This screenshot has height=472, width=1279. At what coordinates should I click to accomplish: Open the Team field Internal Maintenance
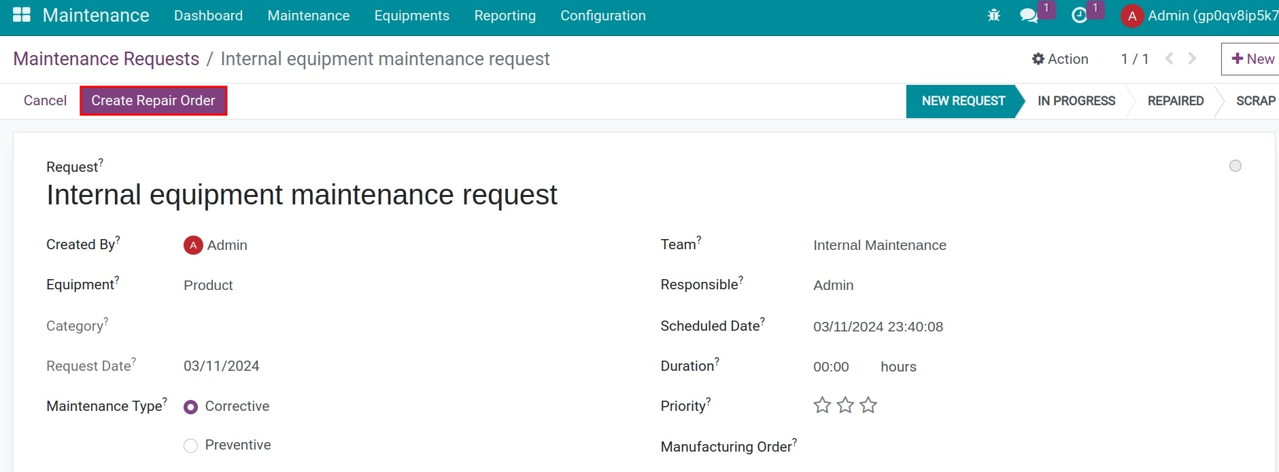point(880,245)
